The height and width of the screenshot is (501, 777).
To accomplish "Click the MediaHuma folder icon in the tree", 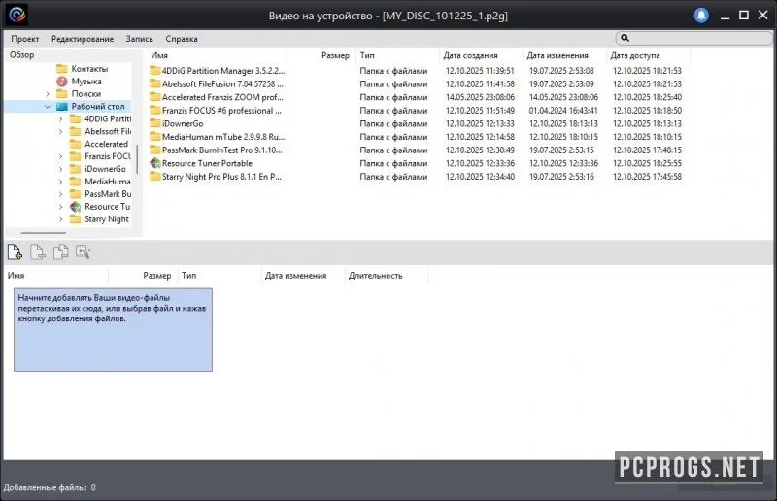I will 76,182.
